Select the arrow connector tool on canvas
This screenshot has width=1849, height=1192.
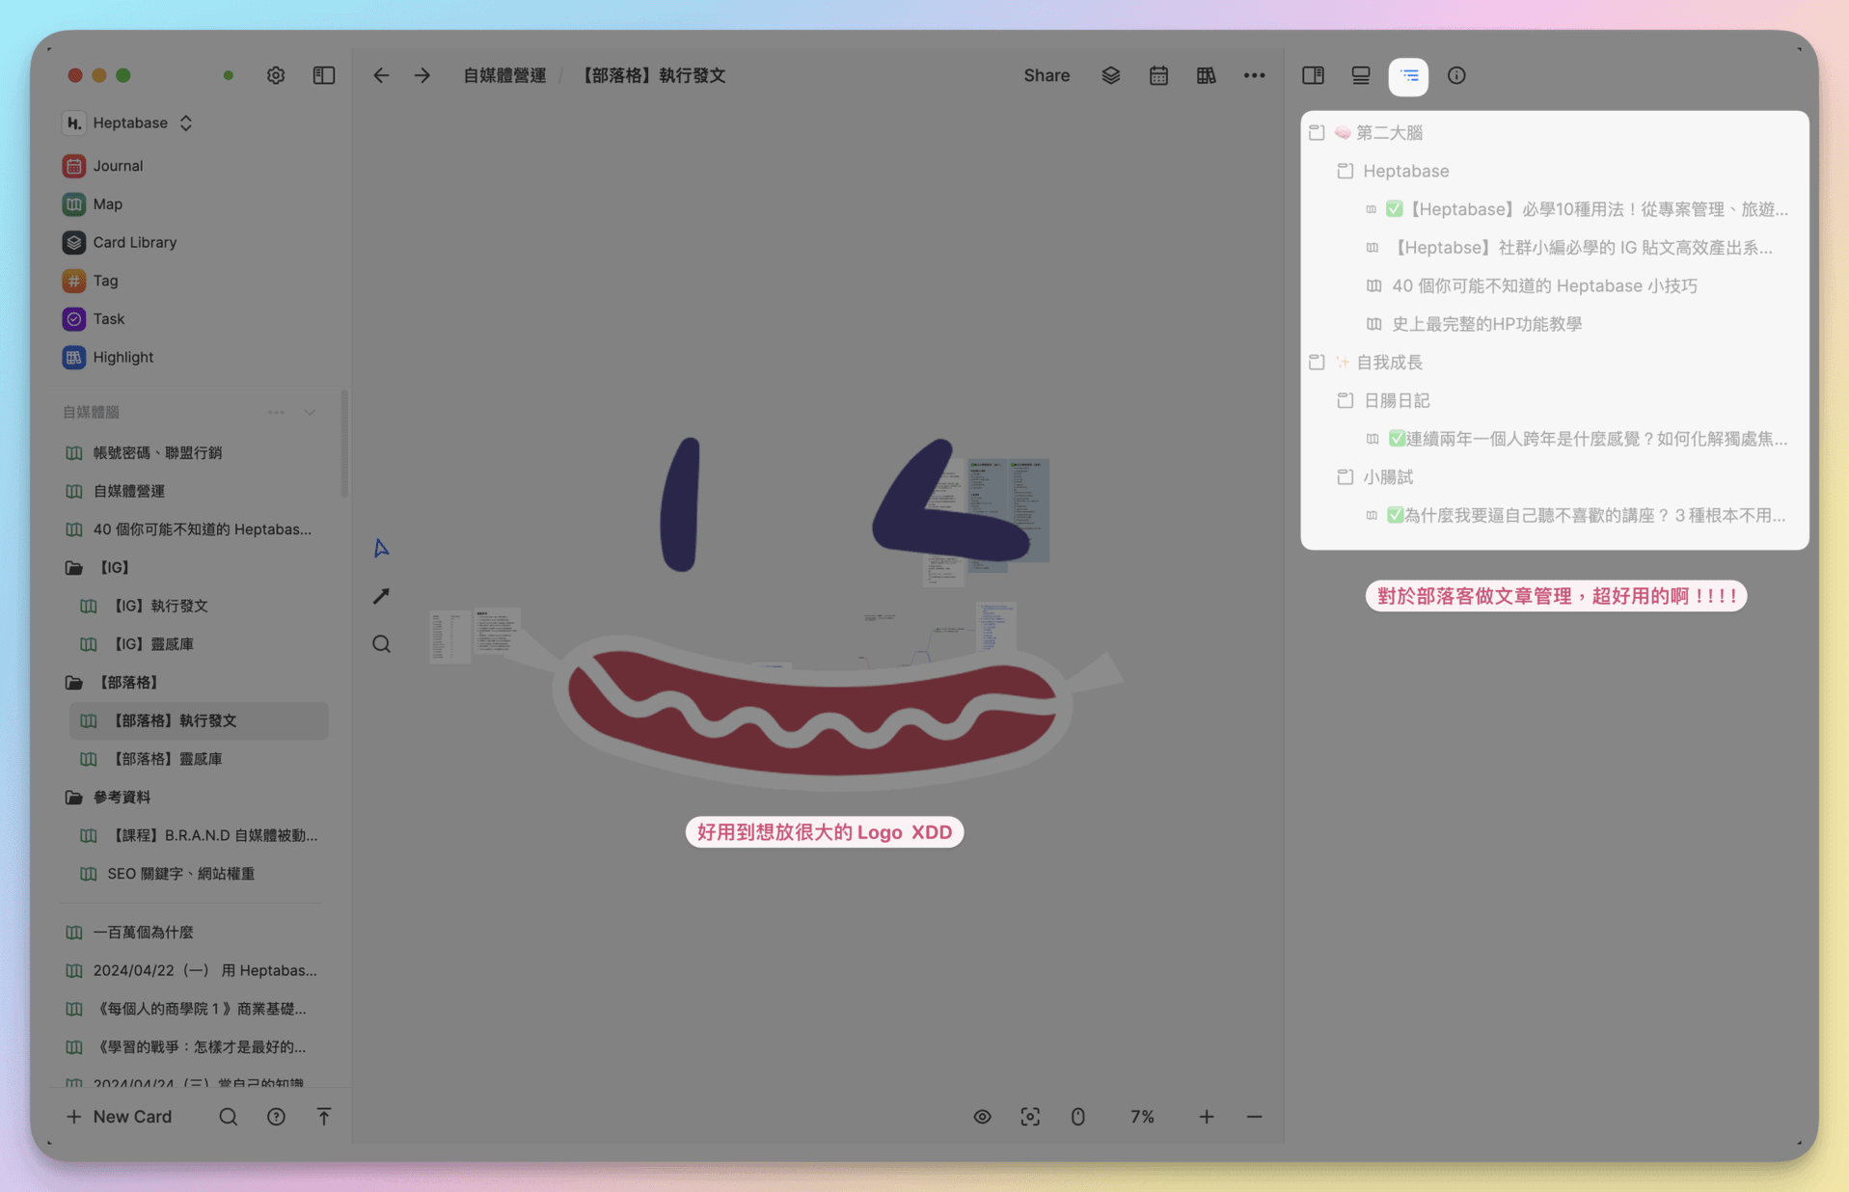[382, 596]
